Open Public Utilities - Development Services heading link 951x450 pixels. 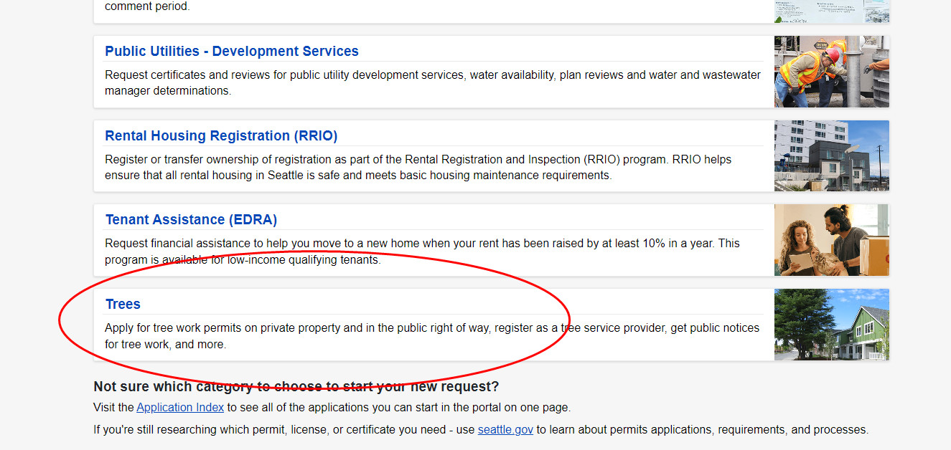pyautogui.click(x=231, y=52)
